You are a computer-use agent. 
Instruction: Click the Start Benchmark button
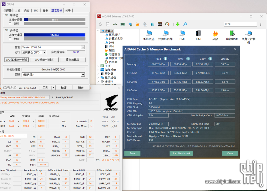tap(181, 153)
